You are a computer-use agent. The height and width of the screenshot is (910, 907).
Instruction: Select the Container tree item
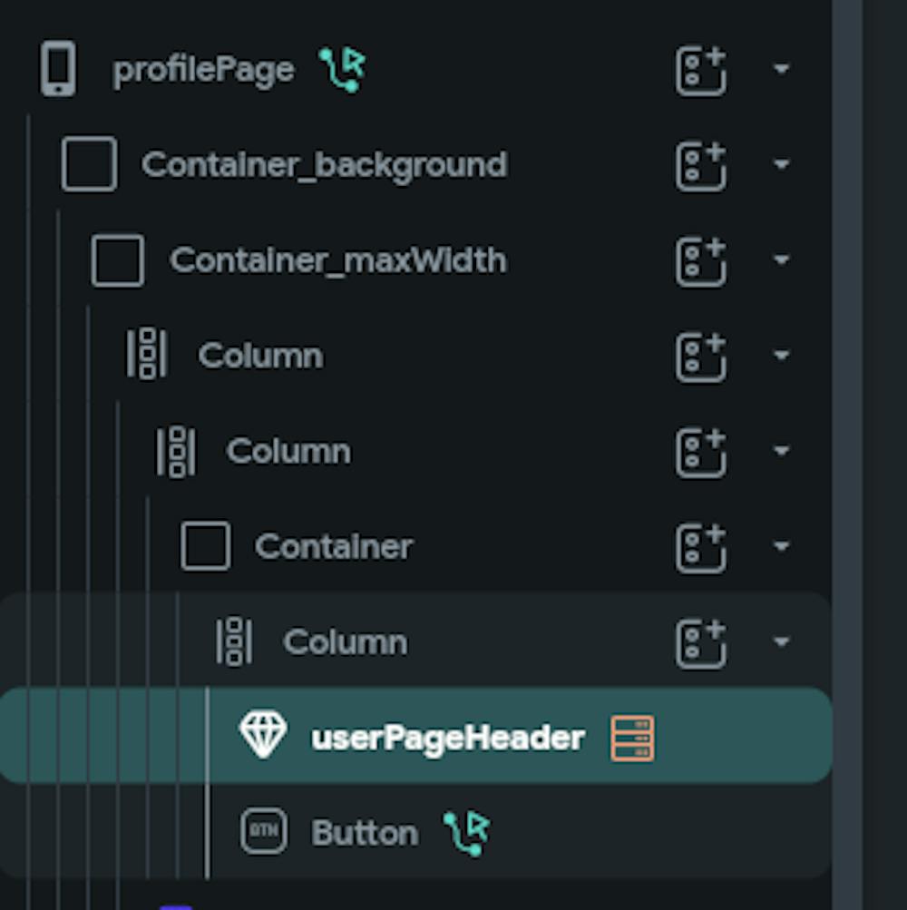(333, 546)
